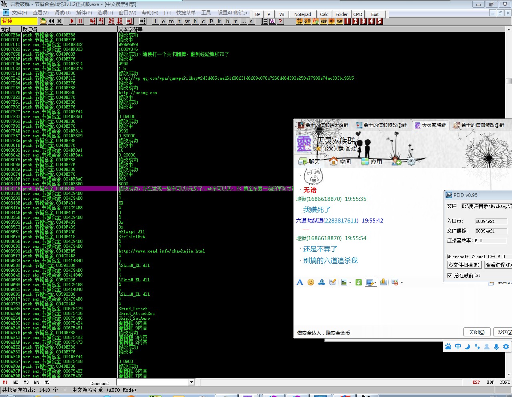
Task: Open the breakpoints window via 'b' button
Action: (228, 21)
